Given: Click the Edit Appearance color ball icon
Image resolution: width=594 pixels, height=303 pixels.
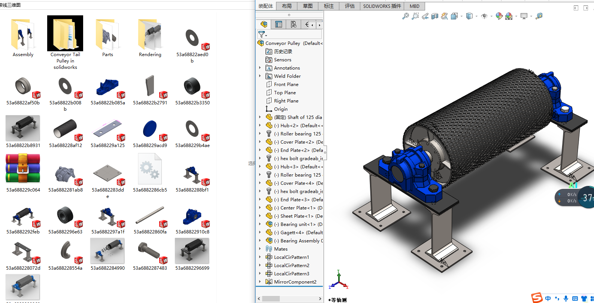Looking at the screenshot, I should (x=499, y=16).
